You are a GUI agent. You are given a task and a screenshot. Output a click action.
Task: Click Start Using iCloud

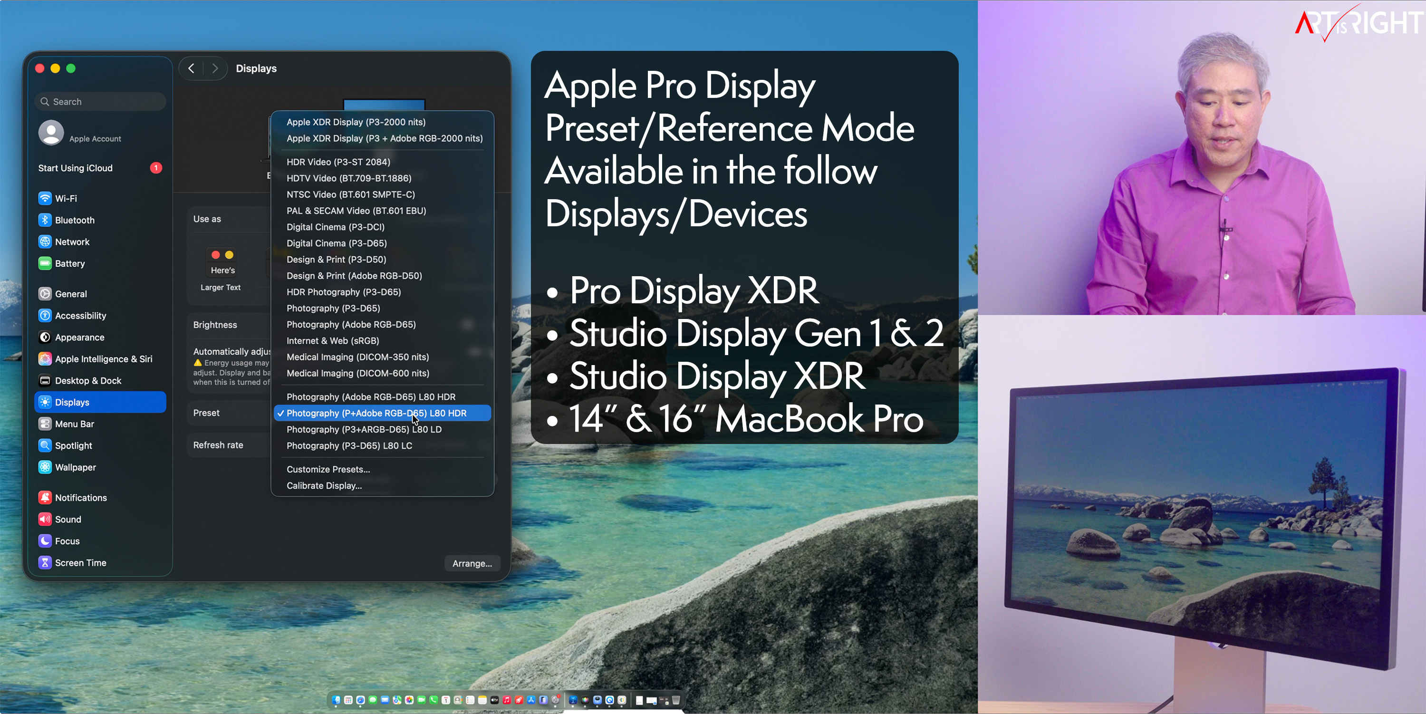100,168
